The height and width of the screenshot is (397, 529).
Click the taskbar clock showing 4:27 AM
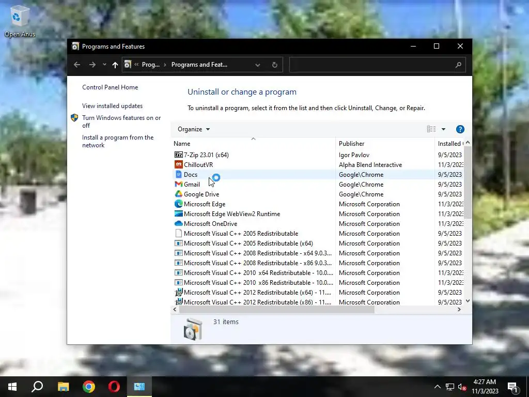pos(485,387)
